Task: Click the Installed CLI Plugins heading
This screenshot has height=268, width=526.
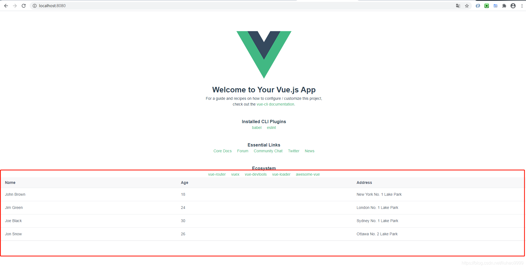Action: (264, 122)
